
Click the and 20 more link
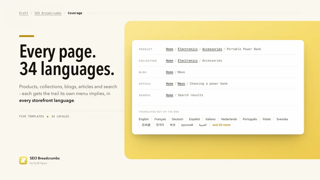221,125
